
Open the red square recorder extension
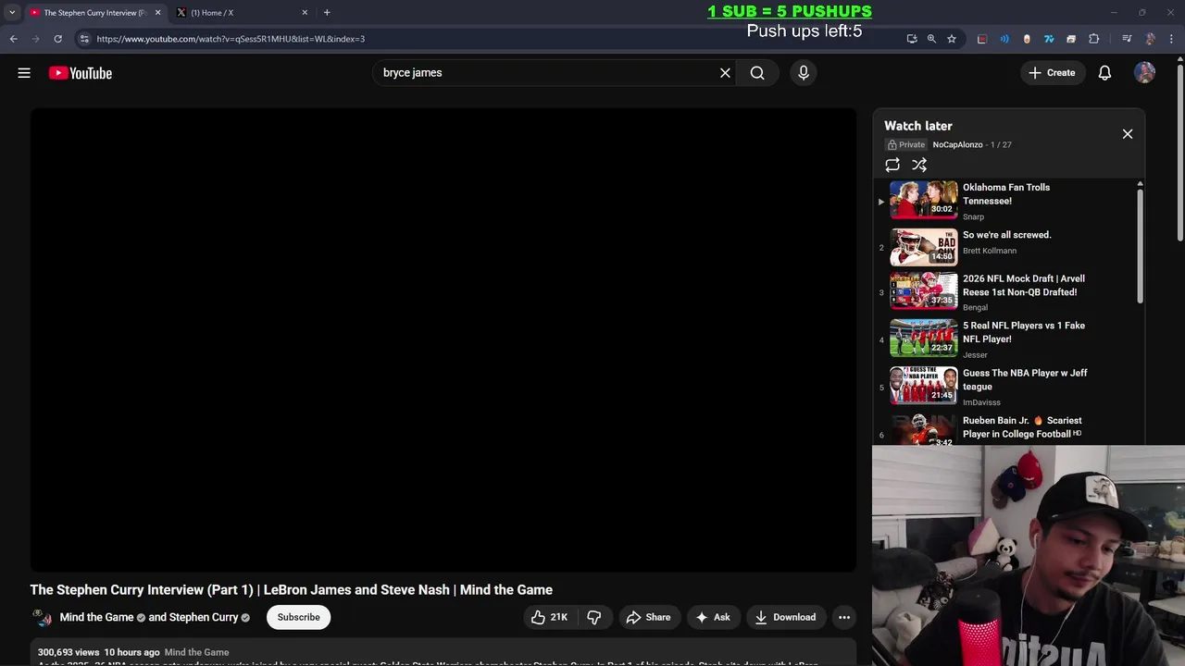[982, 39]
